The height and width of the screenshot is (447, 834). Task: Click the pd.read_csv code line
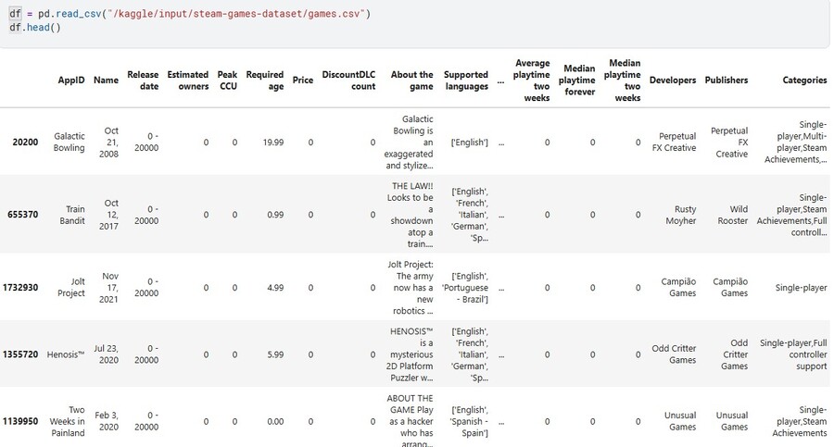tap(189, 13)
